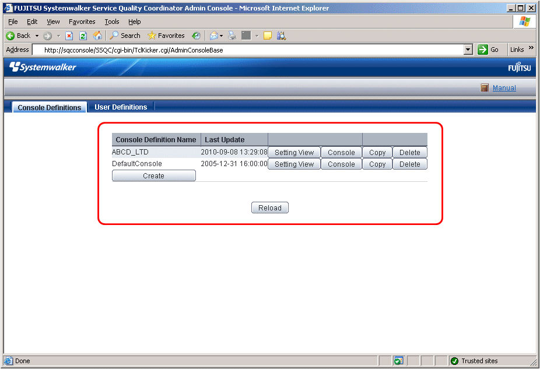Open the Manual link
The image size is (540, 369).
[504, 88]
